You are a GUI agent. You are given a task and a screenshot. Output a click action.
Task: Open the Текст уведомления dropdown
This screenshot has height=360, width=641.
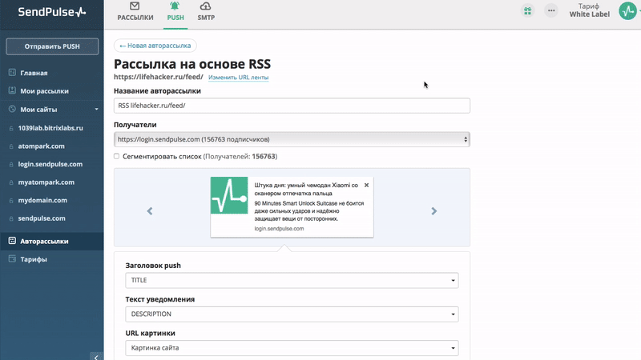pos(292,314)
